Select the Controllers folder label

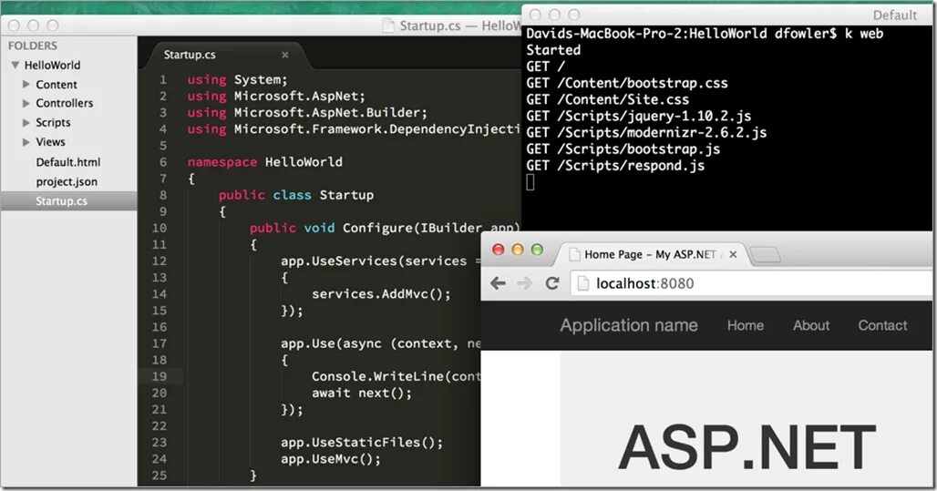[65, 103]
